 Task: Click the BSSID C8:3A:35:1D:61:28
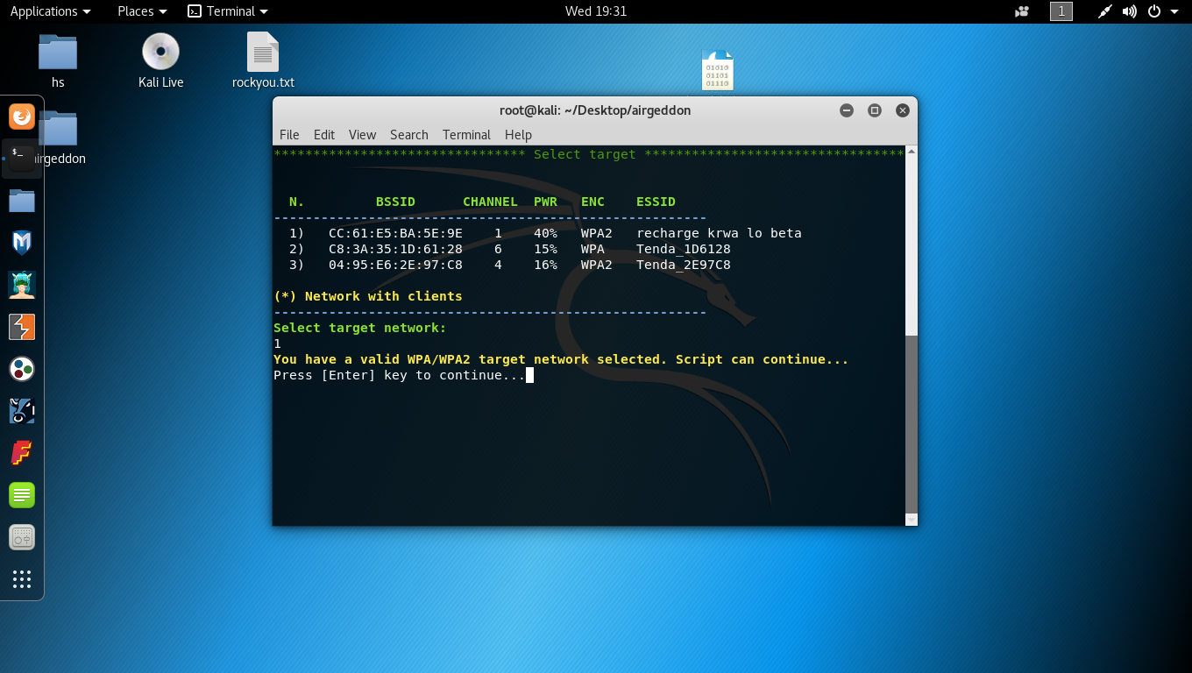click(395, 249)
